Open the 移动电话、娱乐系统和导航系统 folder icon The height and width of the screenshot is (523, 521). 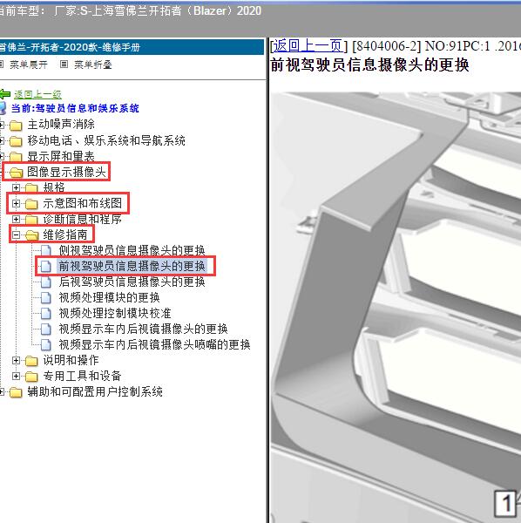coord(16,141)
